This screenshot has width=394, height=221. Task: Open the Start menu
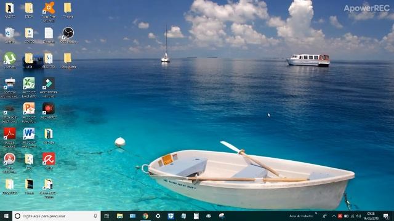tap(6, 216)
